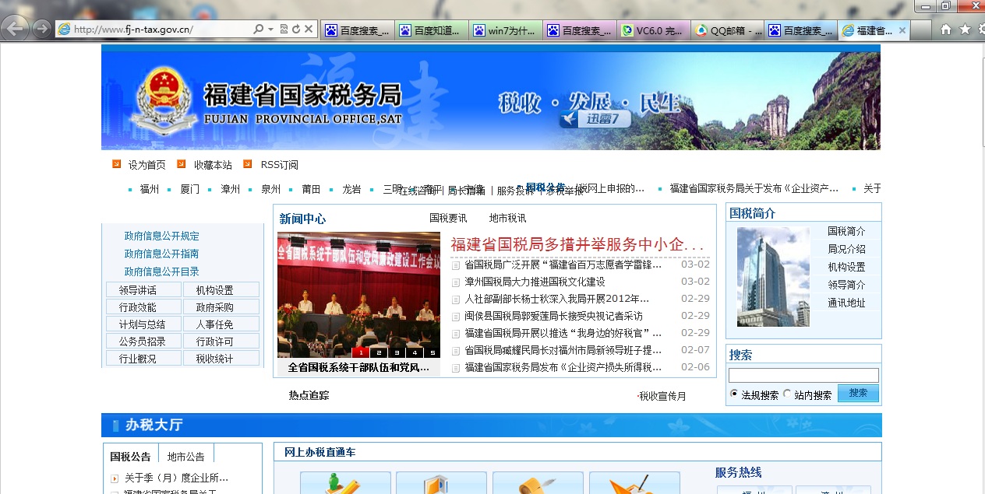
Task: Click the page favicon in the address bar
Action: [x=65, y=30]
